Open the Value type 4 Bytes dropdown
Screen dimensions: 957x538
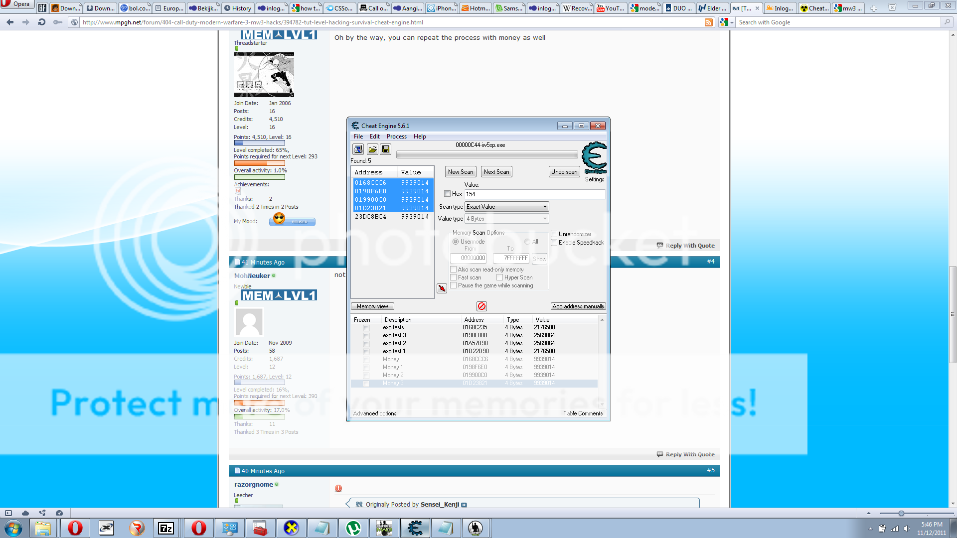(506, 219)
